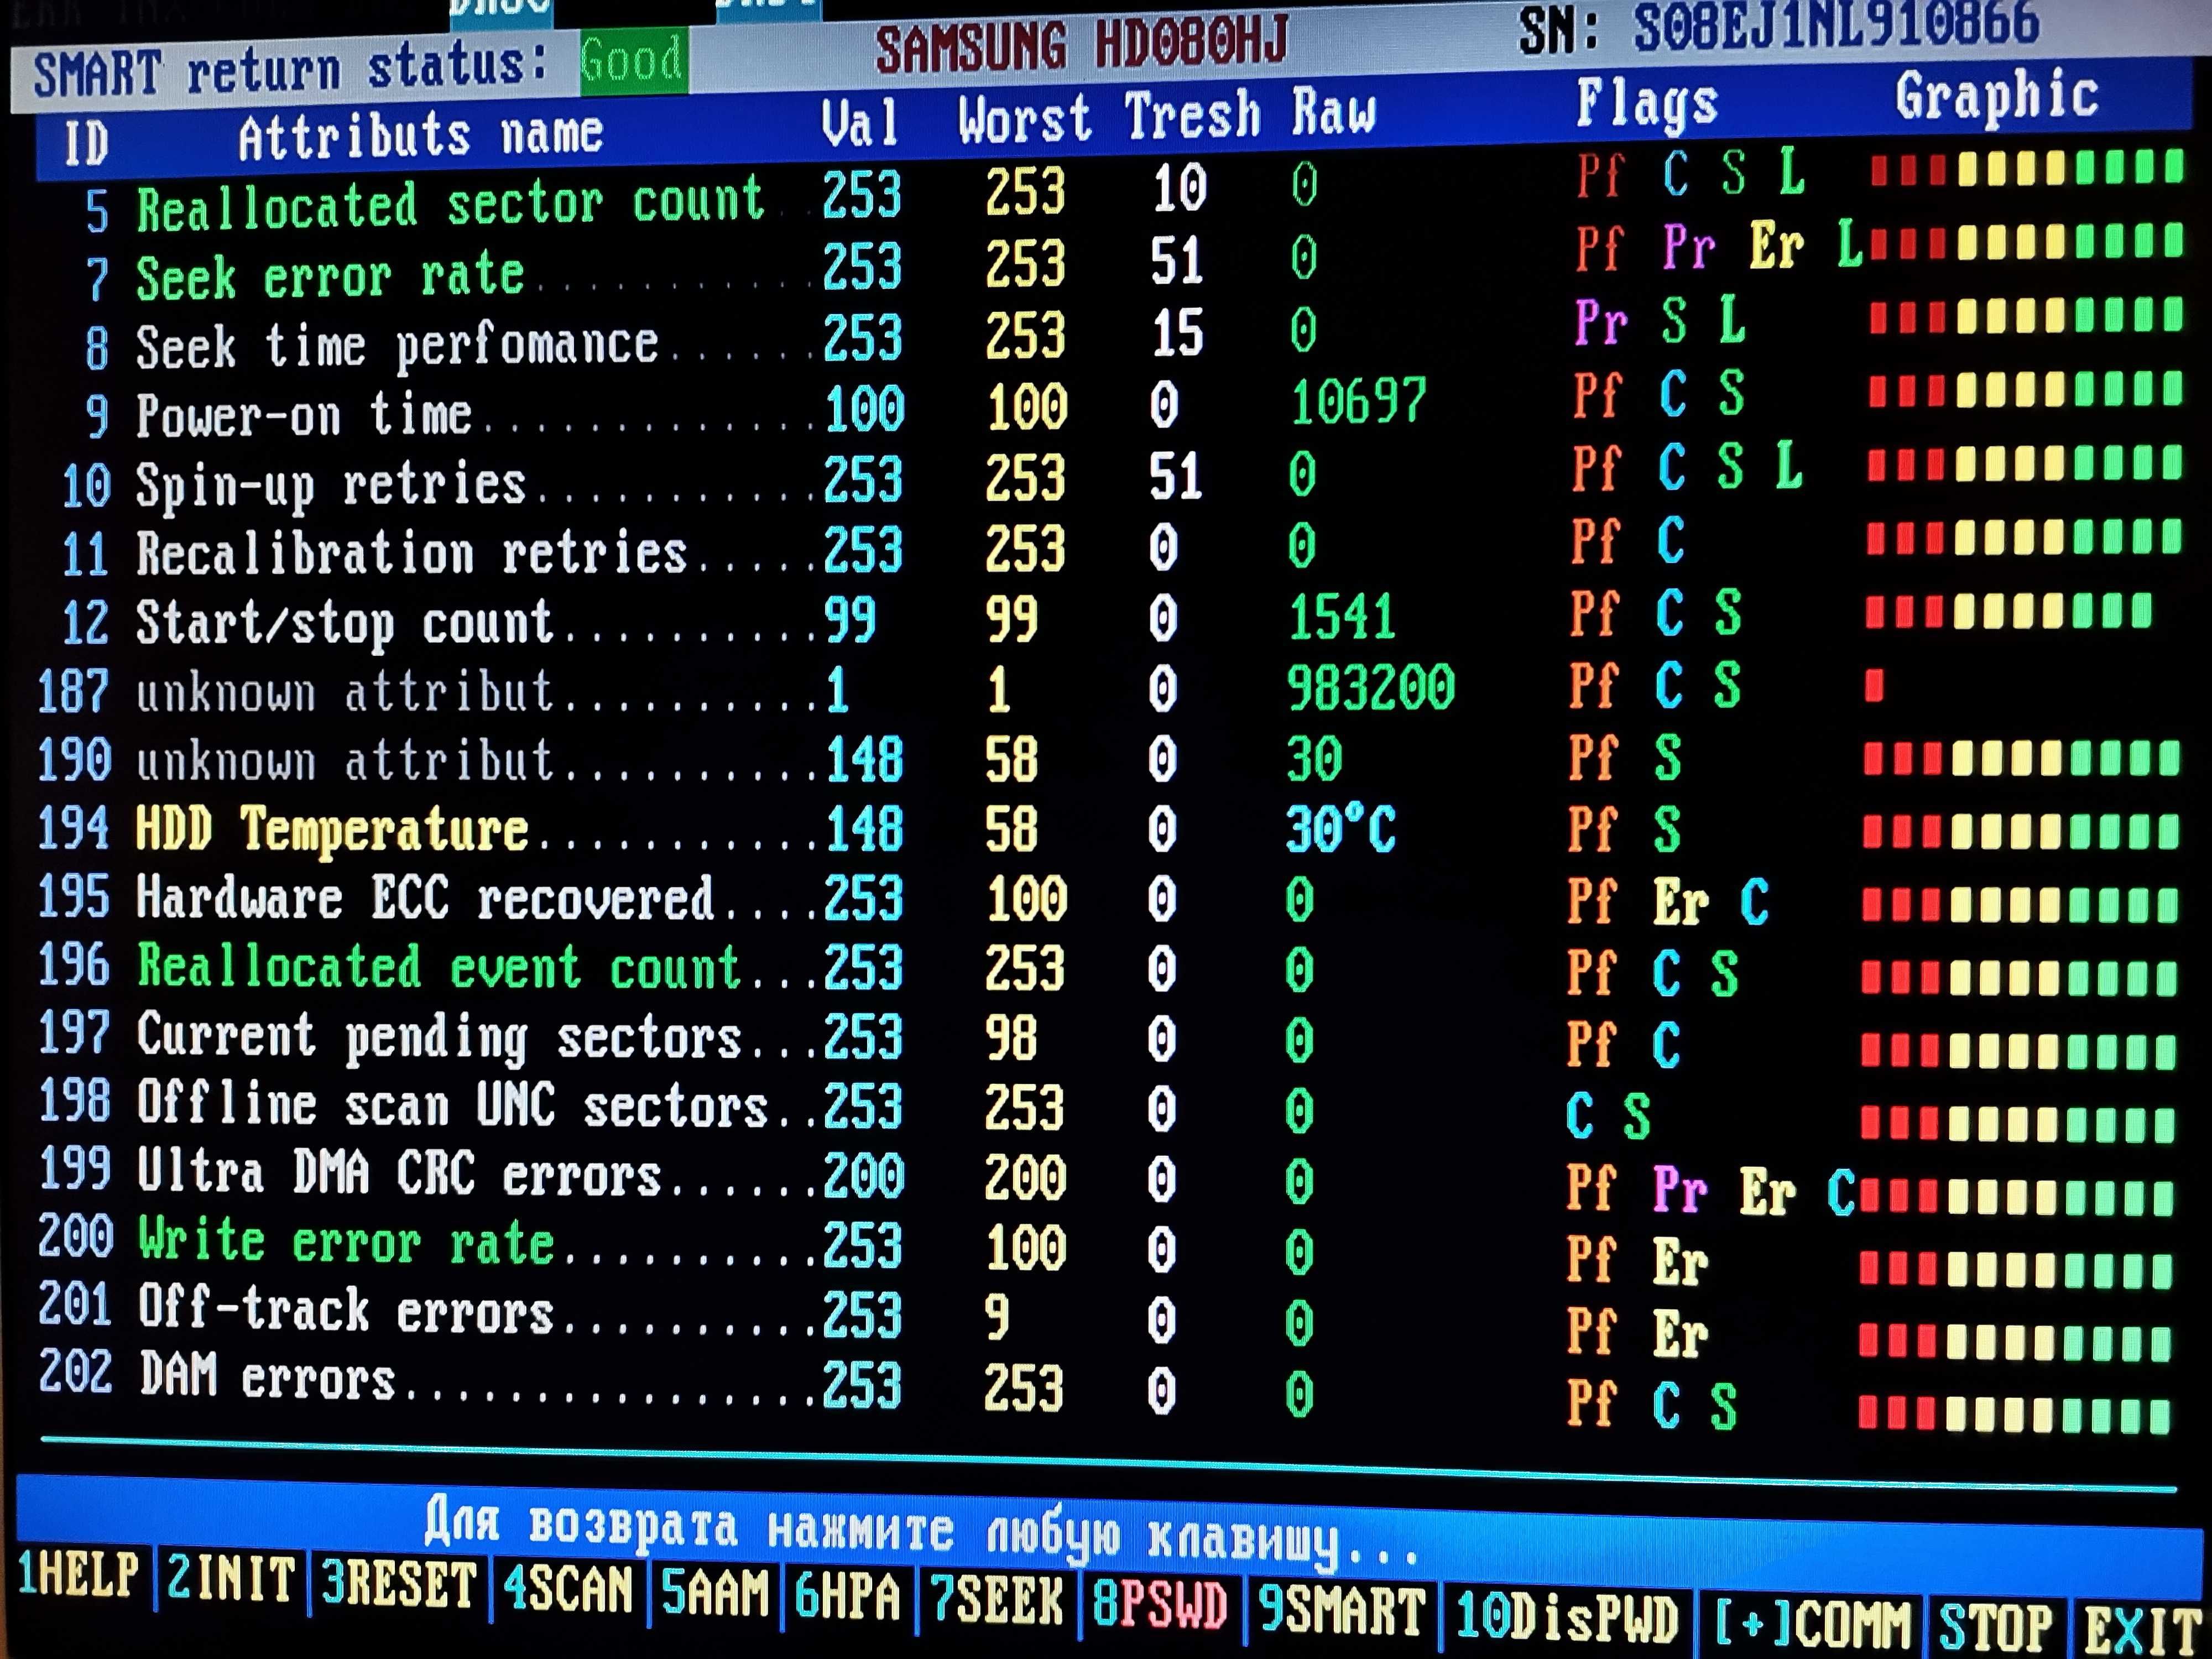Click the Pr S L flags of Seek time
This screenshot has height=1659, width=2212.
point(1660,322)
